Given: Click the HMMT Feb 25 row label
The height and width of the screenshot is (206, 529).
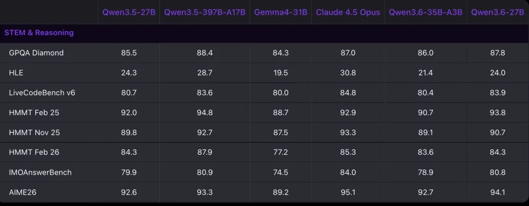Looking at the screenshot, I should (x=34, y=113).
